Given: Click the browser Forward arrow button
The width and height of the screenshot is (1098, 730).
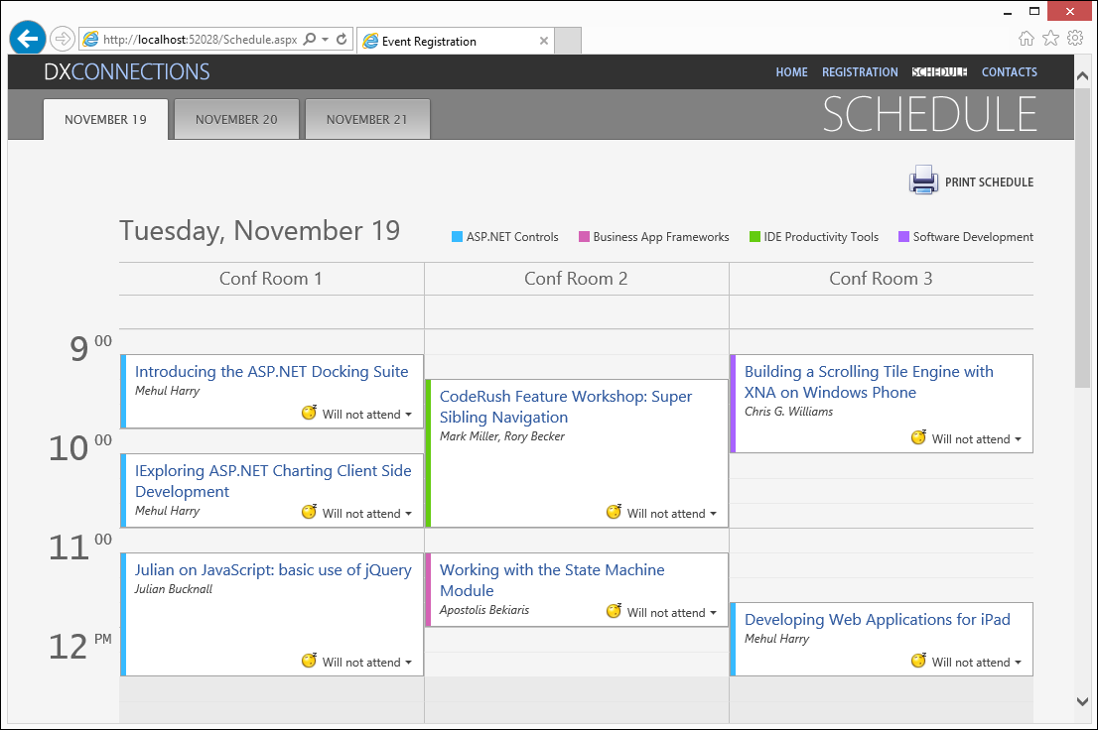Looking at the screenshot, I should (63, 39).
